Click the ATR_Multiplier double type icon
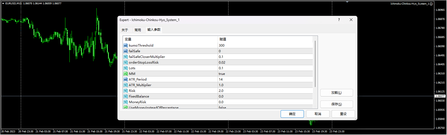447x135 pixels. click(126, 85)
